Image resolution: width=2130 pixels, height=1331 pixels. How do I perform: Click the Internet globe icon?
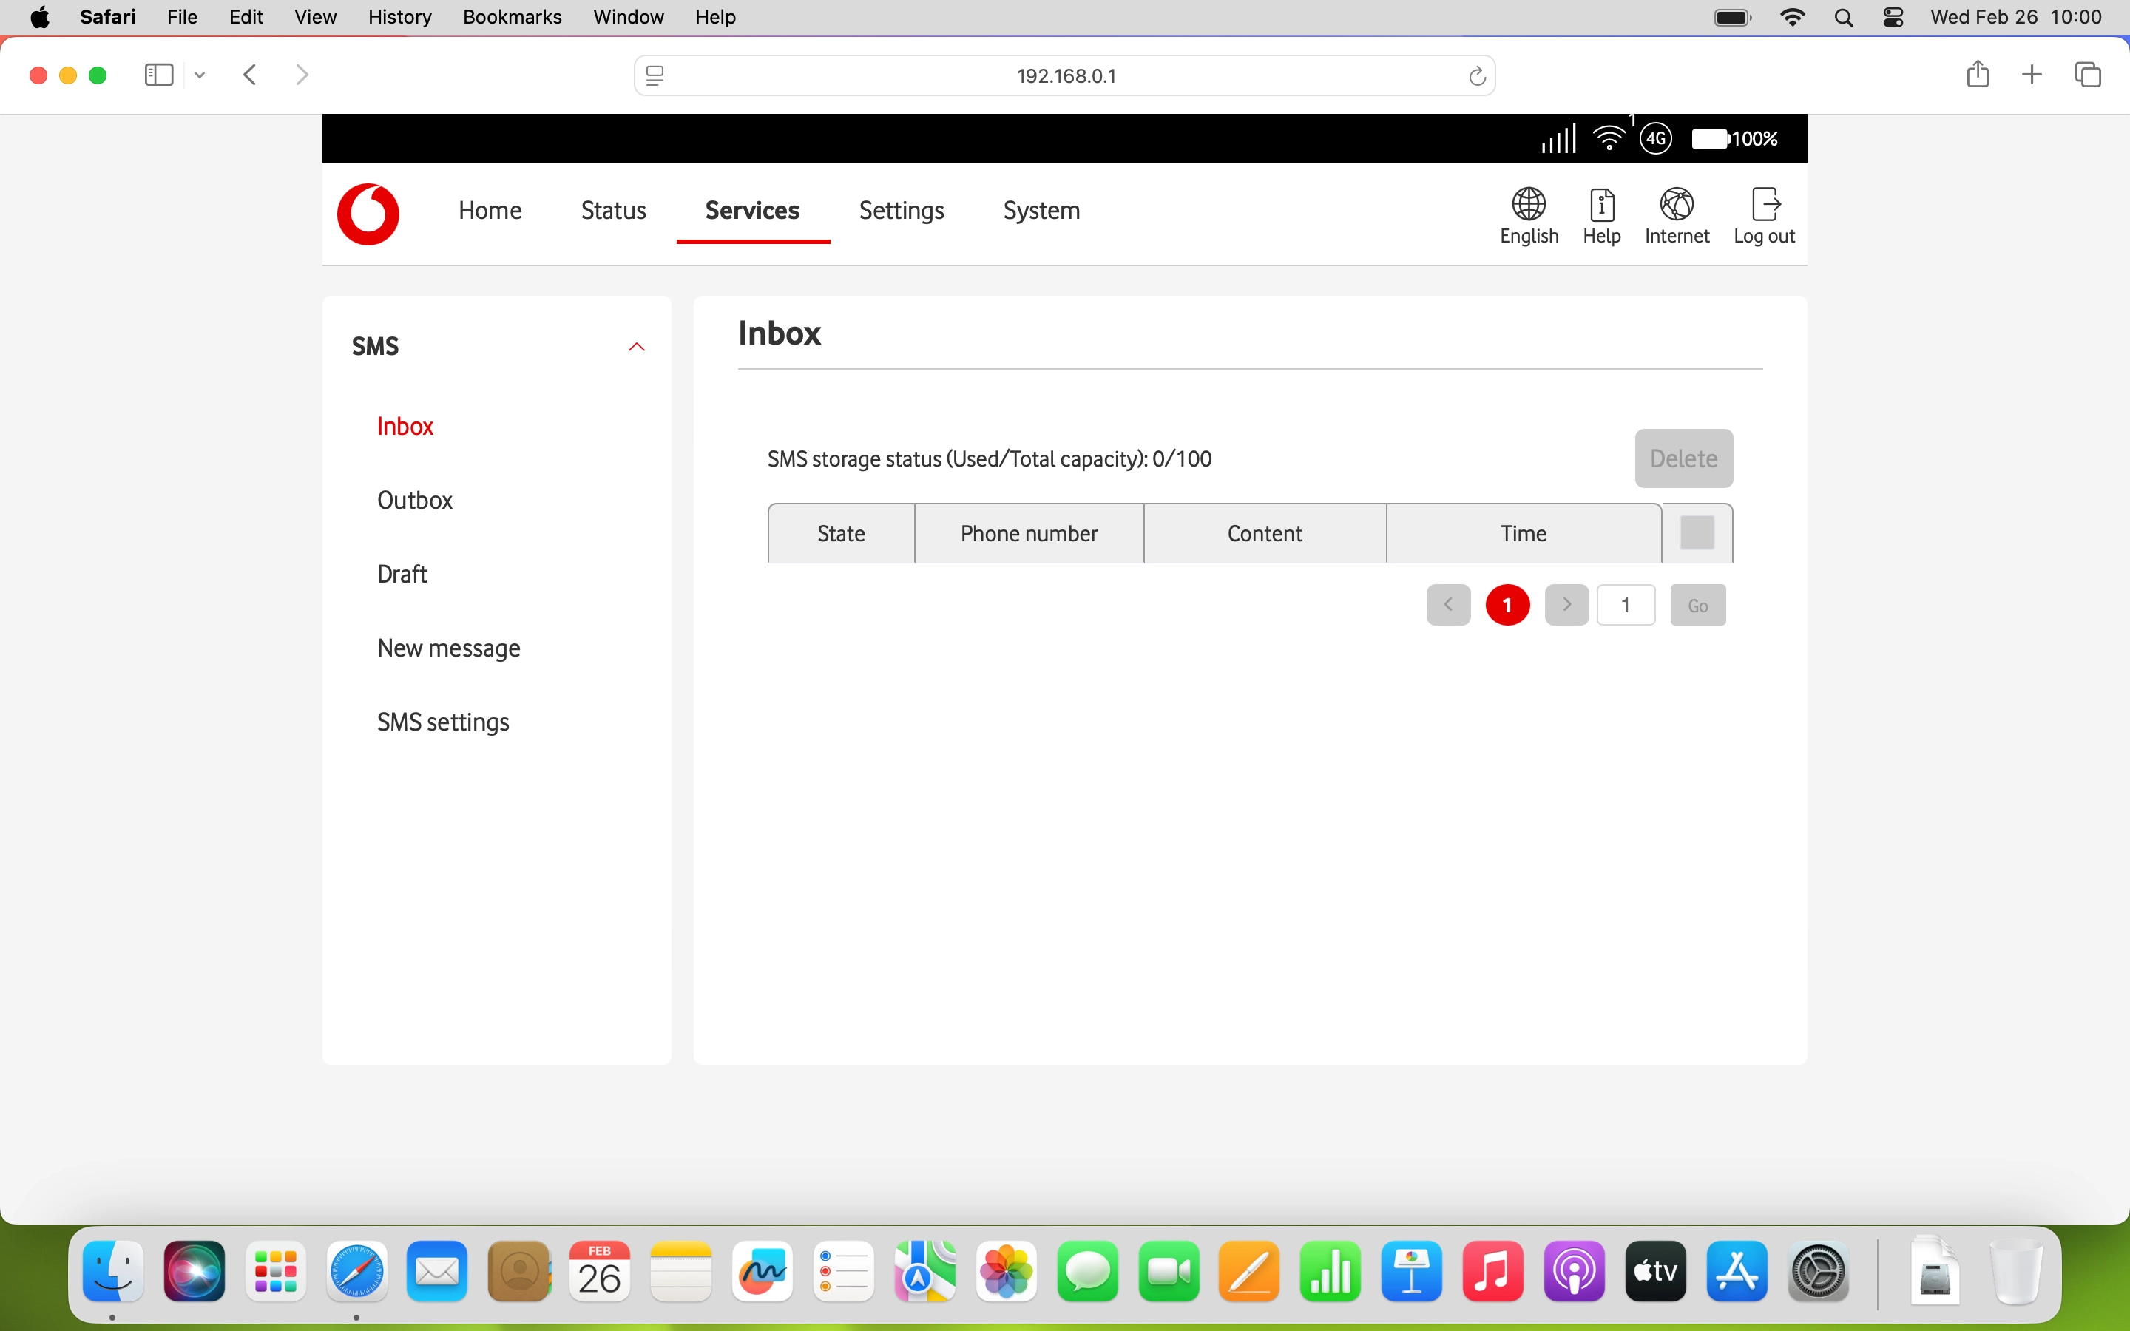1676,204
